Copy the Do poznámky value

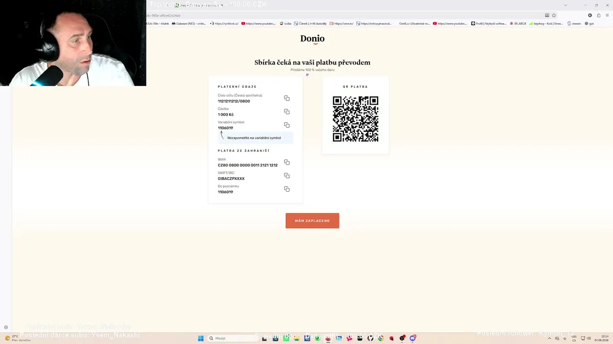pyautogui.click(x=287, y=189)
